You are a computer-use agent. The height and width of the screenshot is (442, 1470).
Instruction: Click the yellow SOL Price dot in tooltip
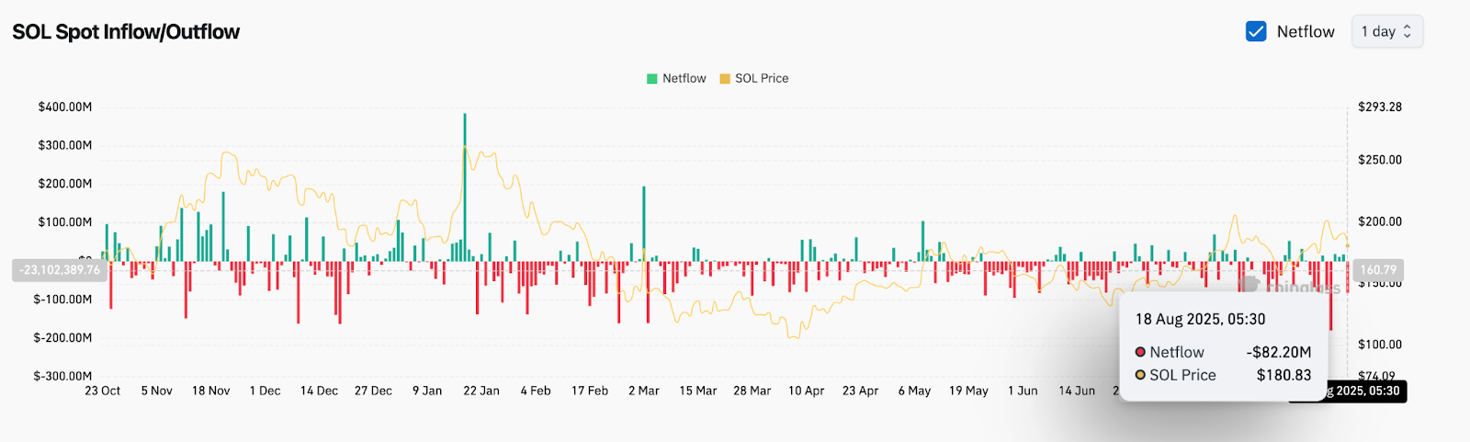1140,375
